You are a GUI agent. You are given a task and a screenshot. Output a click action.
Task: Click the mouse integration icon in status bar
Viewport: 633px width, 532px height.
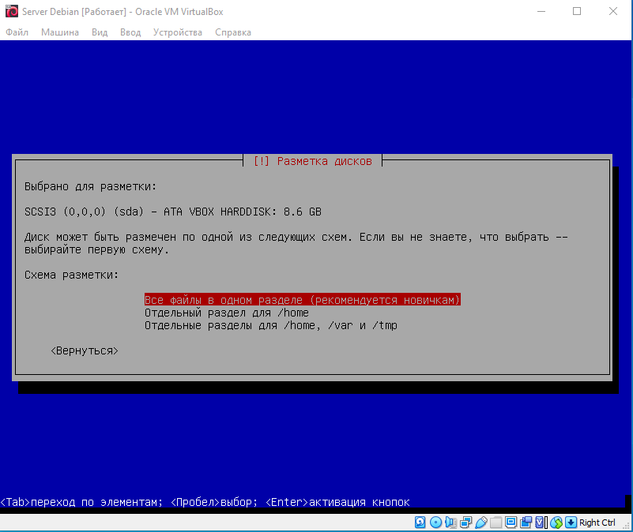click(556, 523)
